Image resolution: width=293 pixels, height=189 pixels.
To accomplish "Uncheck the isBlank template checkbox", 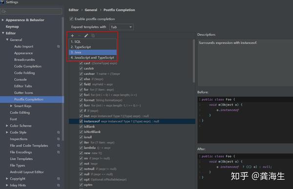I will (81, 126).
